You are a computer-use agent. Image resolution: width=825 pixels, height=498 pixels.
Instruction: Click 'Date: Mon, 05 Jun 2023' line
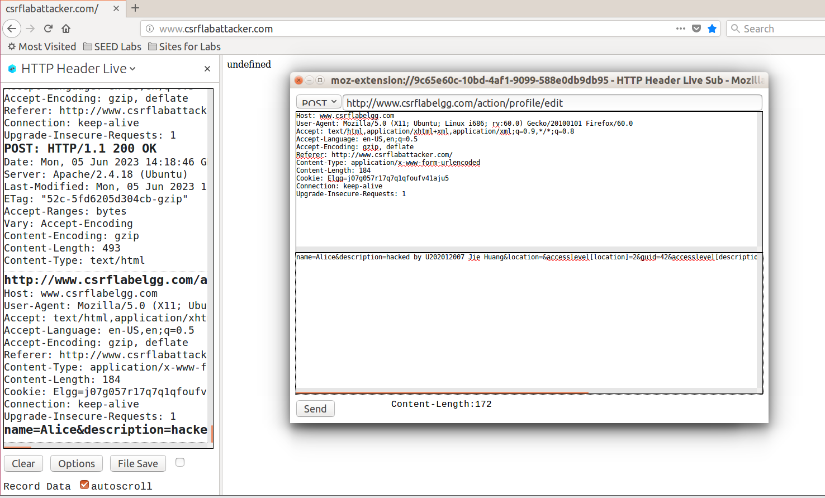tap(106, 162)
